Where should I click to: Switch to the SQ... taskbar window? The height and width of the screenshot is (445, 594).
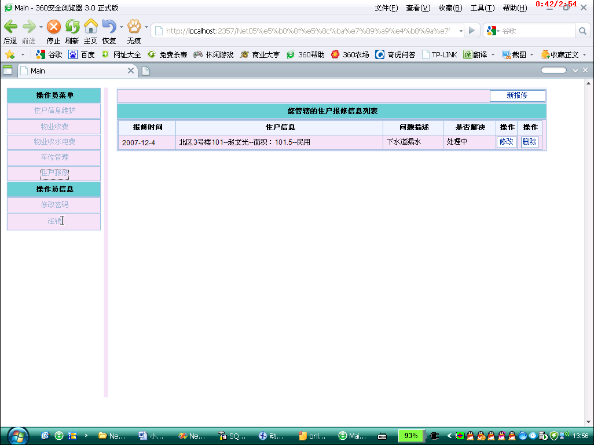point(232,436)
